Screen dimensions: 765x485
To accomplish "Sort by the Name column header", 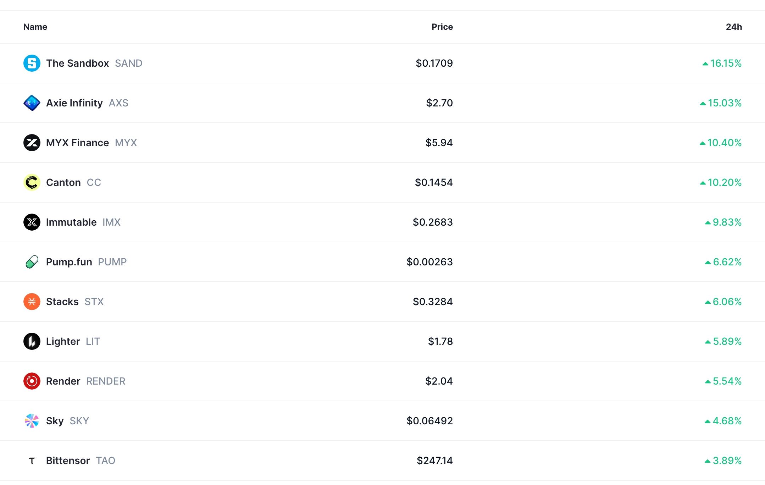I will tap(35, 27).
